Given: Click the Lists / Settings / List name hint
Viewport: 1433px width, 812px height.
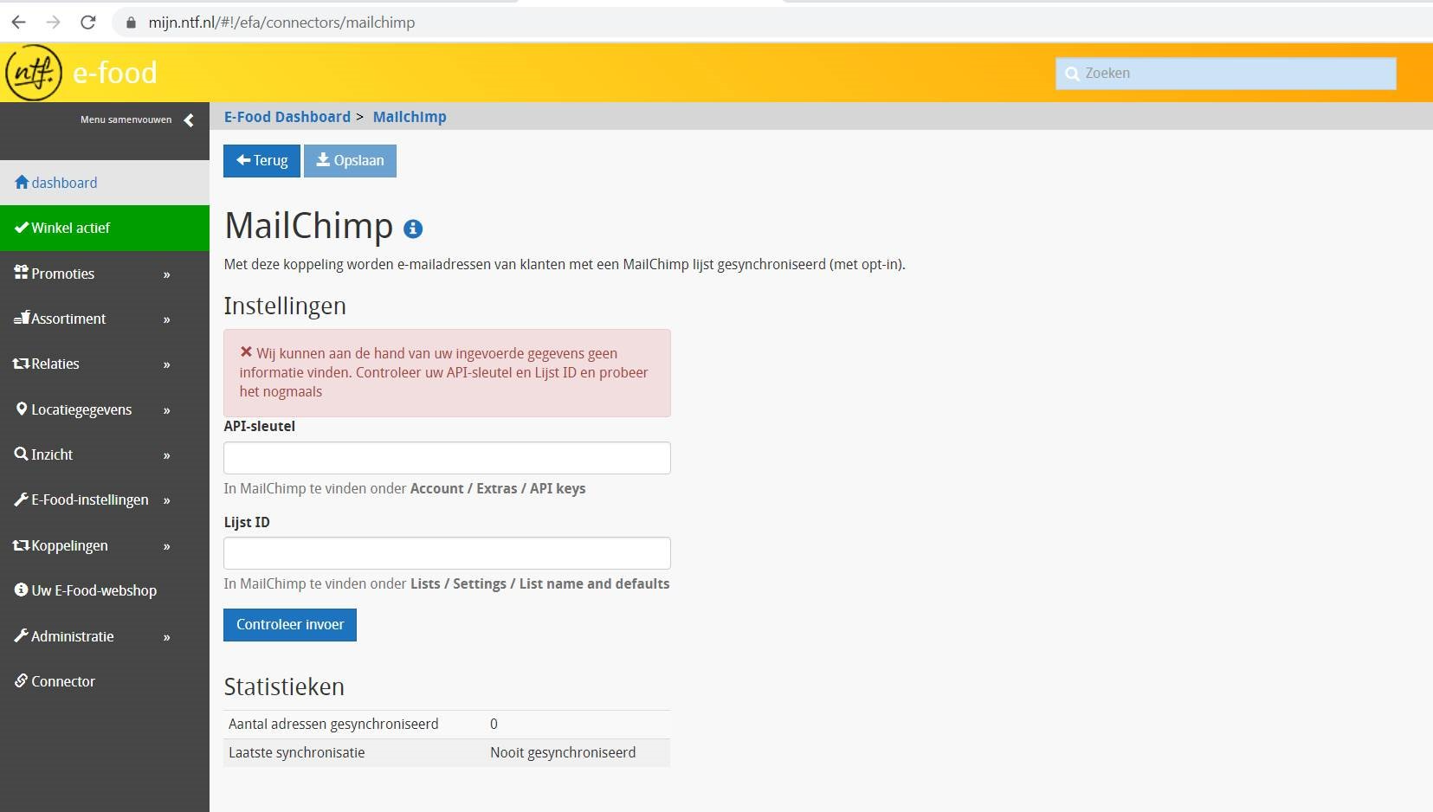Looking at the screenshot, I should click(x=539, y=583).
